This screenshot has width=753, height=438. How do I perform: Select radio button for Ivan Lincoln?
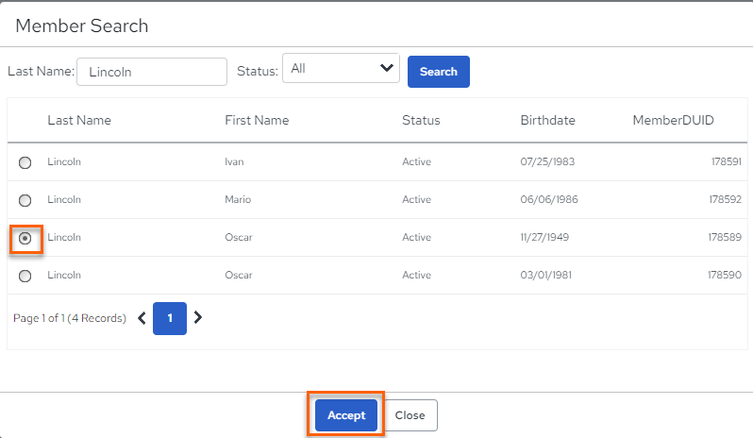(25, 162)
